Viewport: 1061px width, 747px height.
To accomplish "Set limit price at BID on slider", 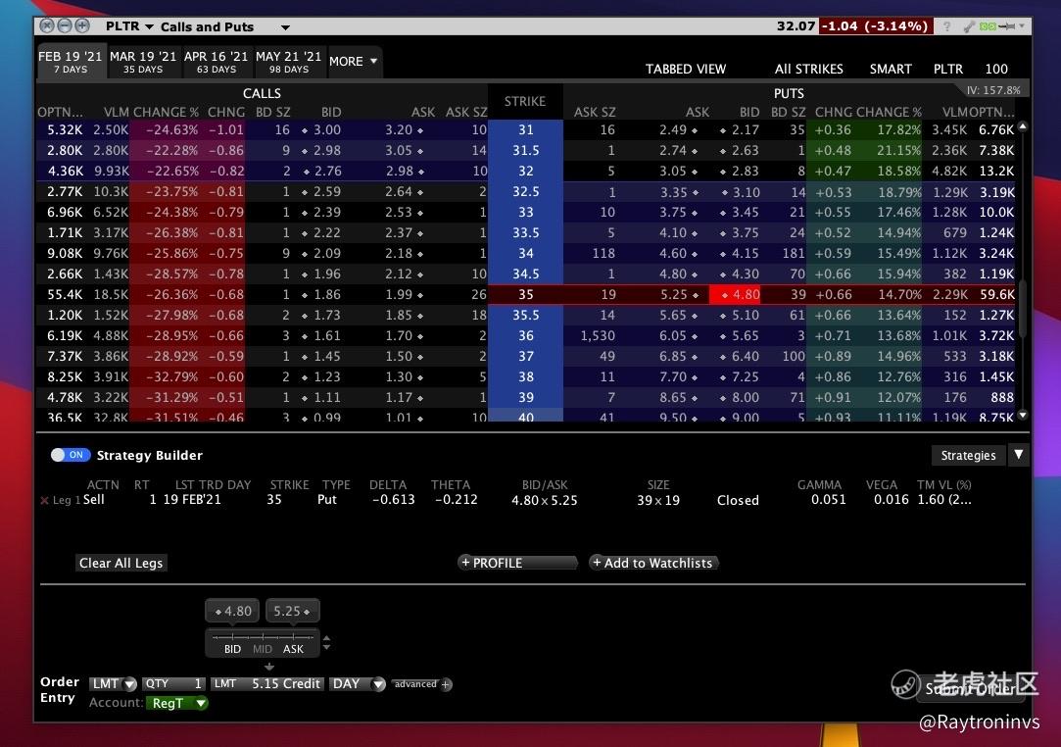I will pos(232,649).
